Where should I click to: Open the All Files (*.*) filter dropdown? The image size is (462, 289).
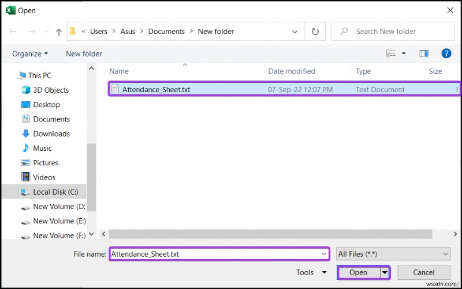click(393, 254)
